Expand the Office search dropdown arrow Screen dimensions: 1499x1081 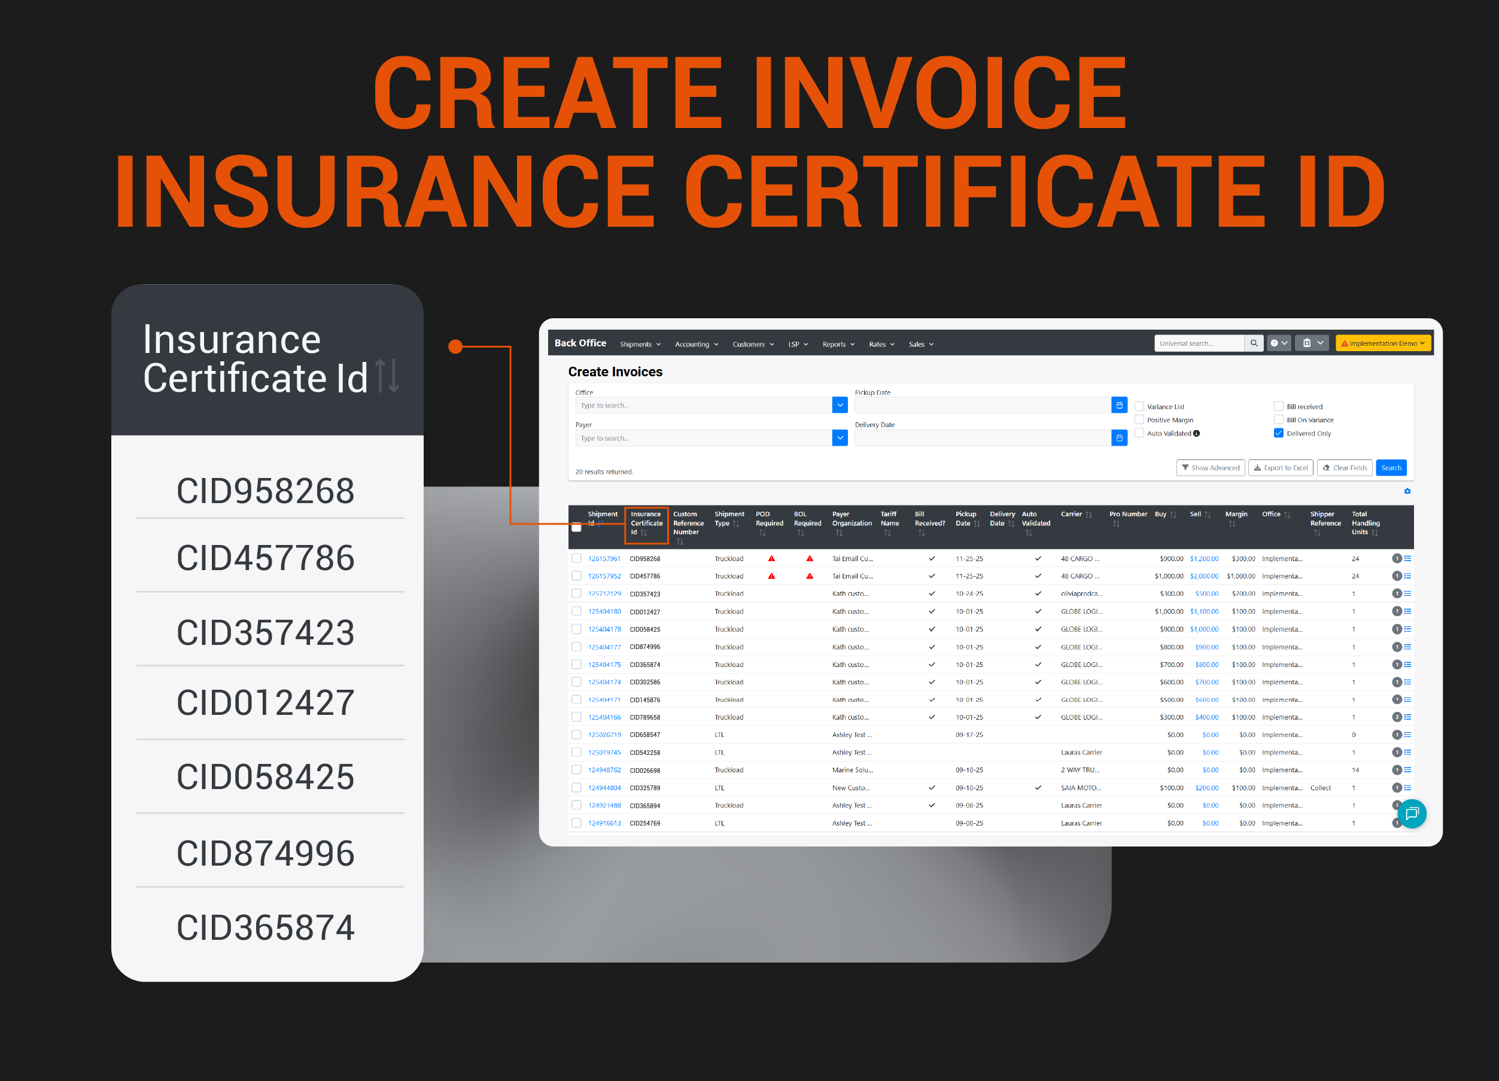click(840, 405)
